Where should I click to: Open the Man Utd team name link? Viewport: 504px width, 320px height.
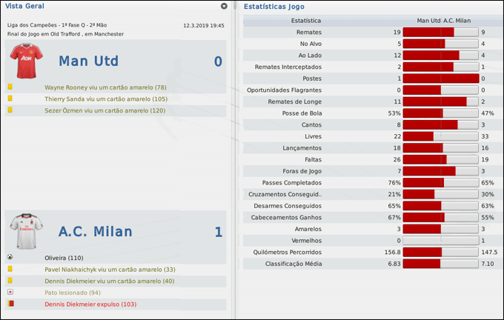pyautogui.click(x=88, y=61)
